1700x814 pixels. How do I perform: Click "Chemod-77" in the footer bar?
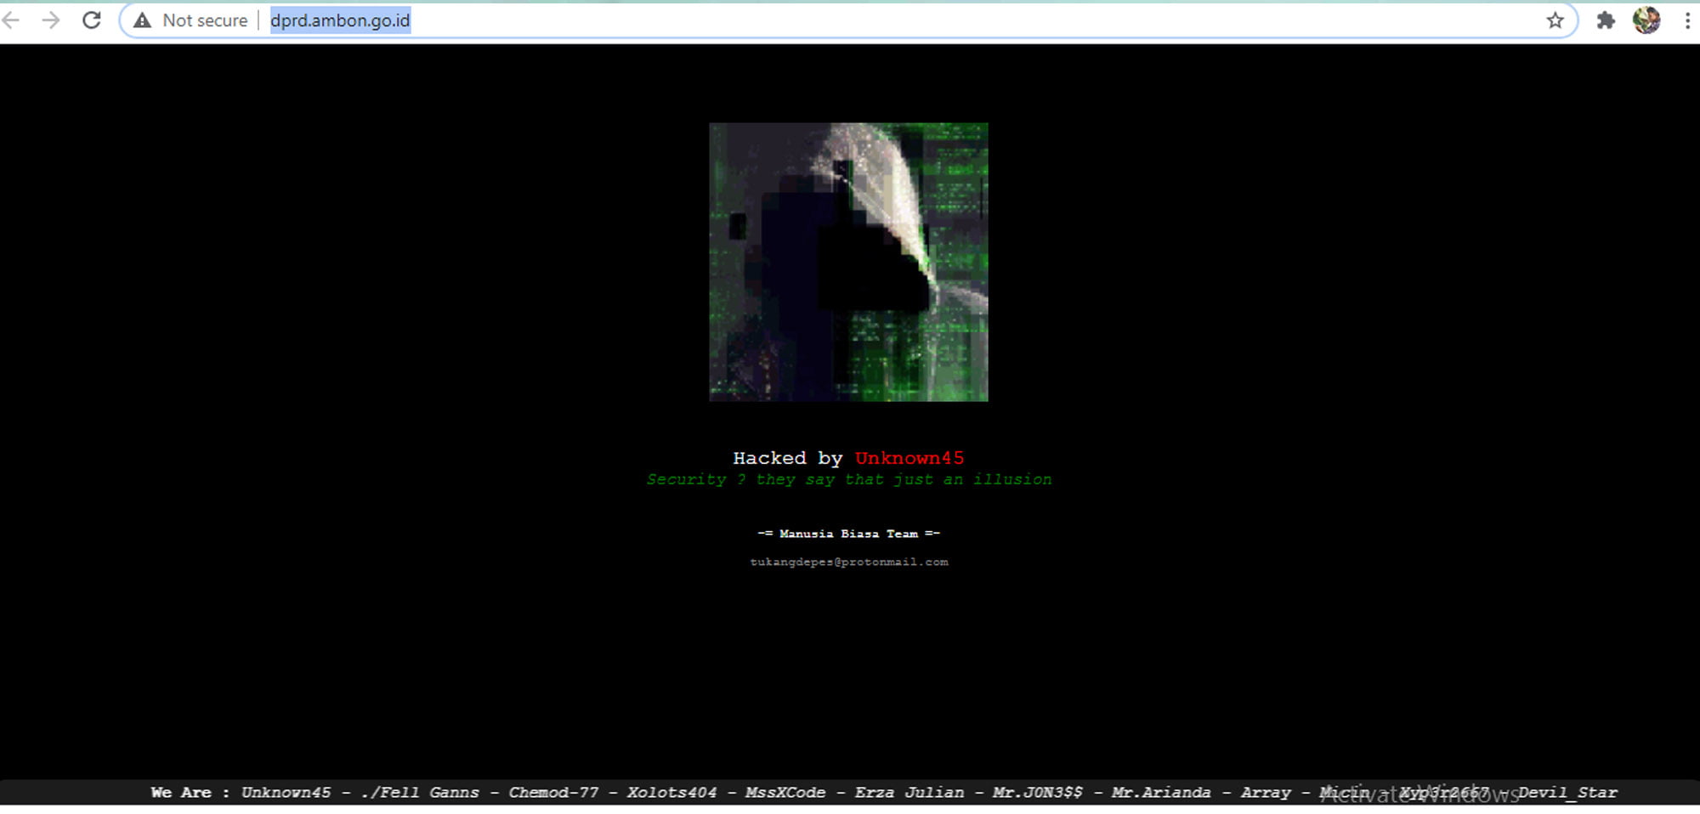click(553, 793)
